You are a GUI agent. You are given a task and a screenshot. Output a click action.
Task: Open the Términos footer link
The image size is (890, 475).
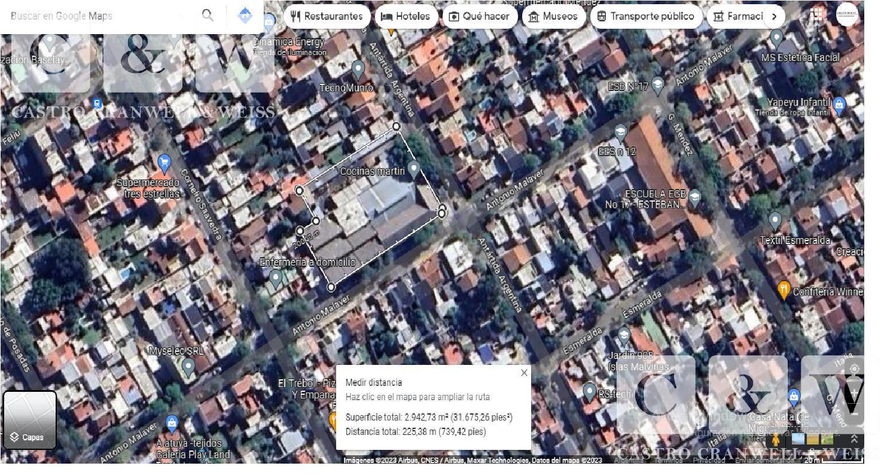point(668,461)
